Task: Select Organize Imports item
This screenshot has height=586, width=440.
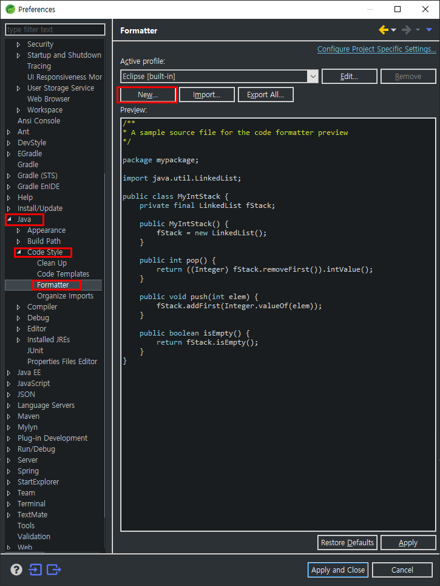Action: point(66,296)
